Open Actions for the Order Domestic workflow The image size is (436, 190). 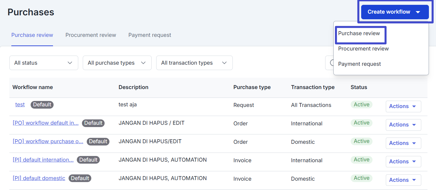pyautogui.click(x=403, y=143)
